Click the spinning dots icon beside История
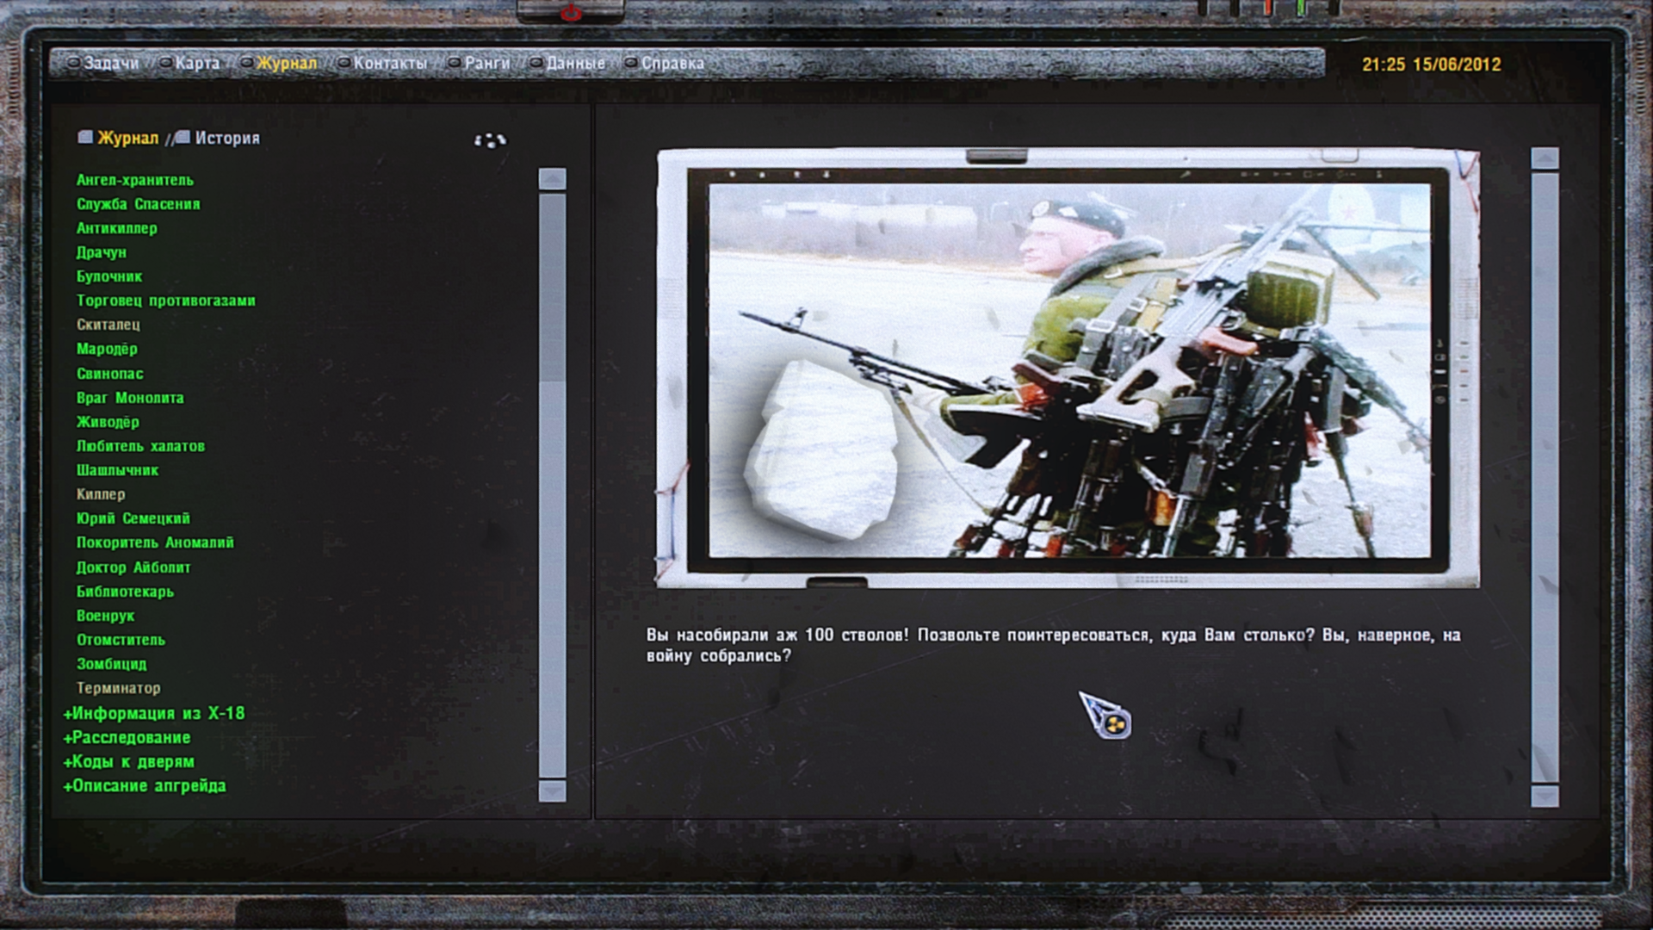This screenshot has height=930, width=1653. [490, 139]
